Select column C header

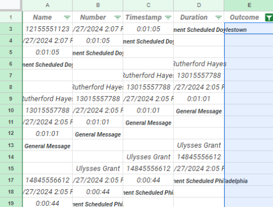[149, 5]
